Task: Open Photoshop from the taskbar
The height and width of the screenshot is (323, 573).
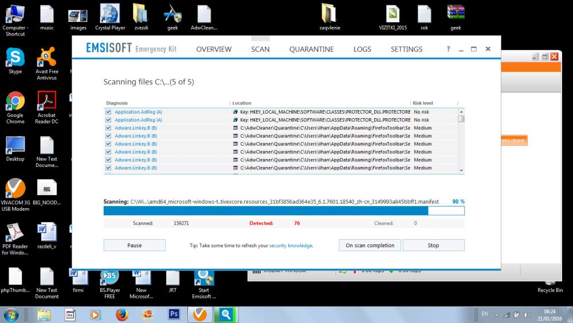Action: [174, 314]
